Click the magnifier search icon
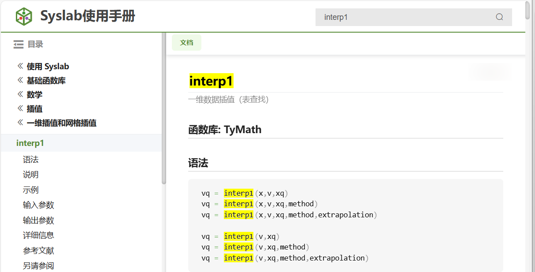The image size is (535, 272). coord(499,17)
